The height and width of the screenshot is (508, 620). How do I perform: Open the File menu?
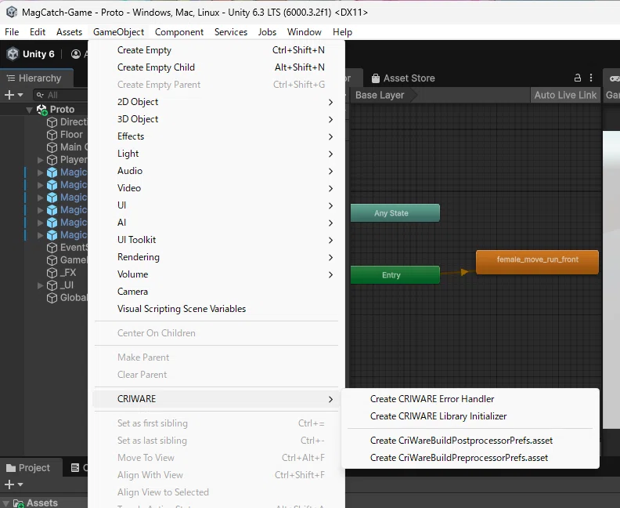[12, 32]
